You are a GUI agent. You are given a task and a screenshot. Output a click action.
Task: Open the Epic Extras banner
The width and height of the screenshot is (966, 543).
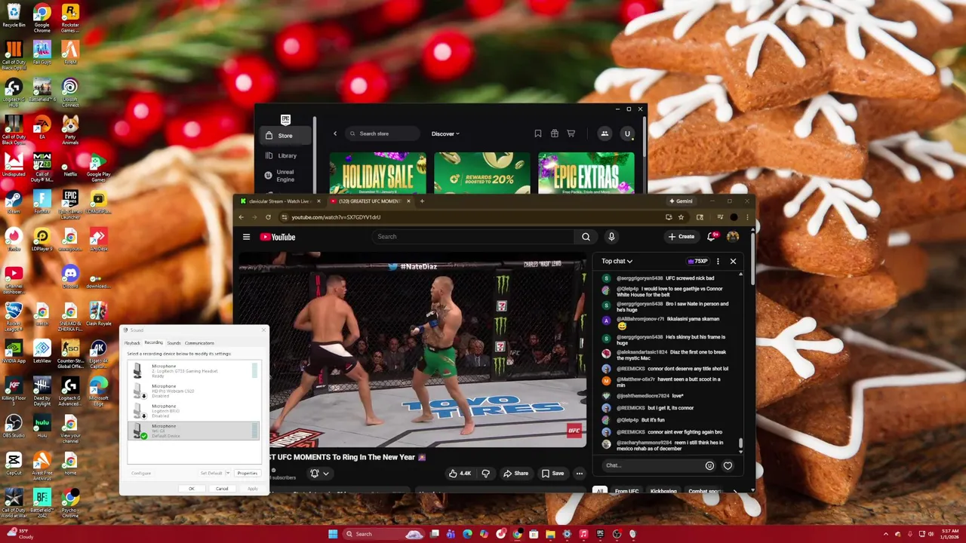(x=586, y=173)
